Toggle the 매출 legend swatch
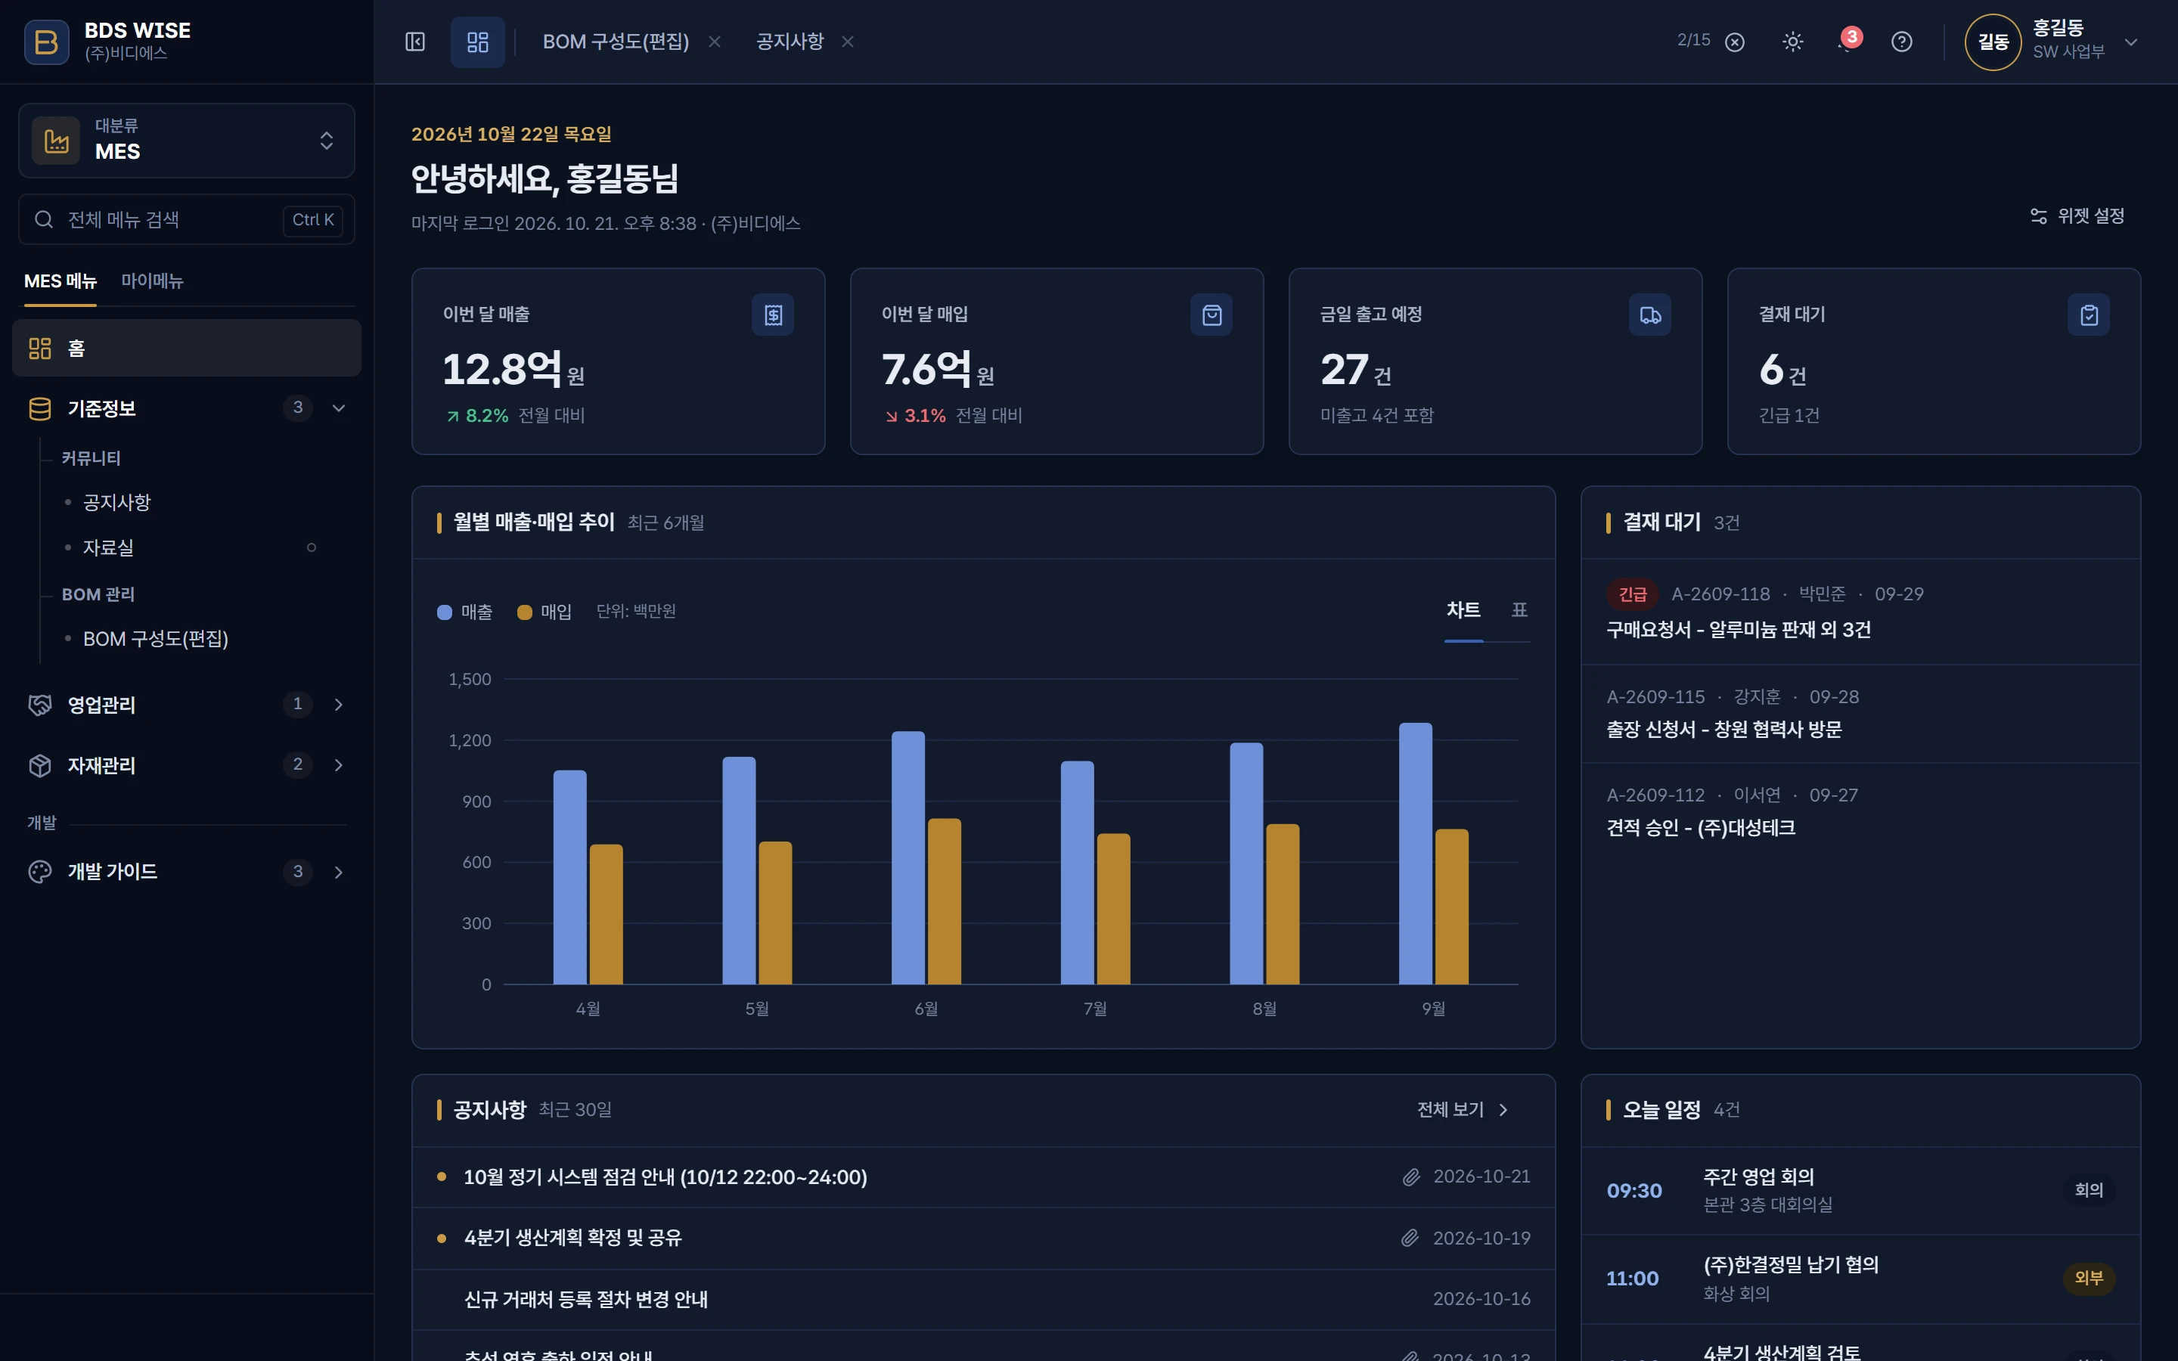 click(x=445, y=612)
